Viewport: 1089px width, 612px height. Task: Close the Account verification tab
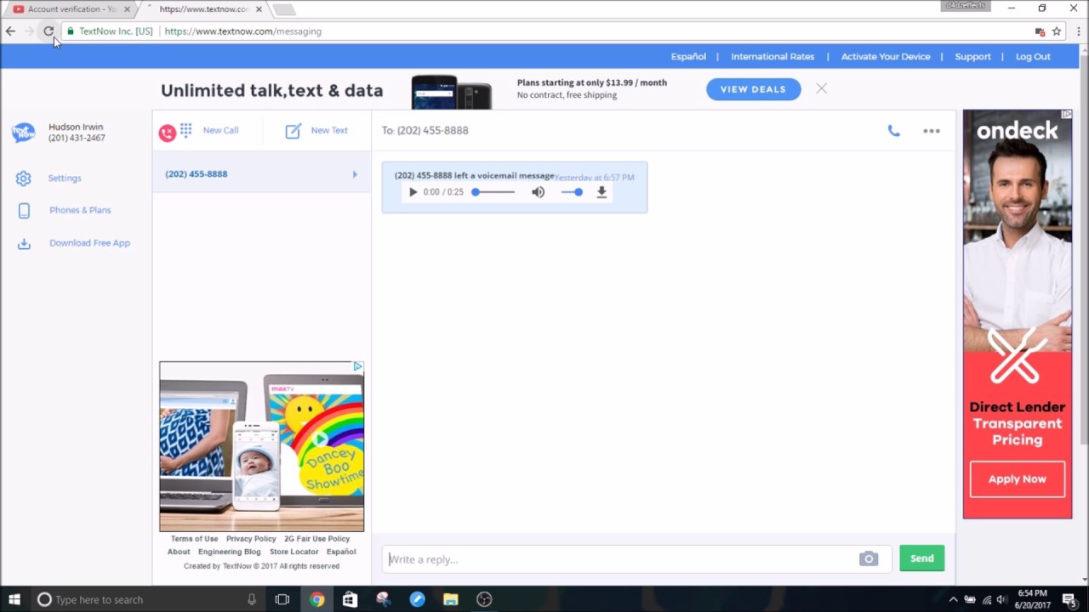(x=128, y=9)
